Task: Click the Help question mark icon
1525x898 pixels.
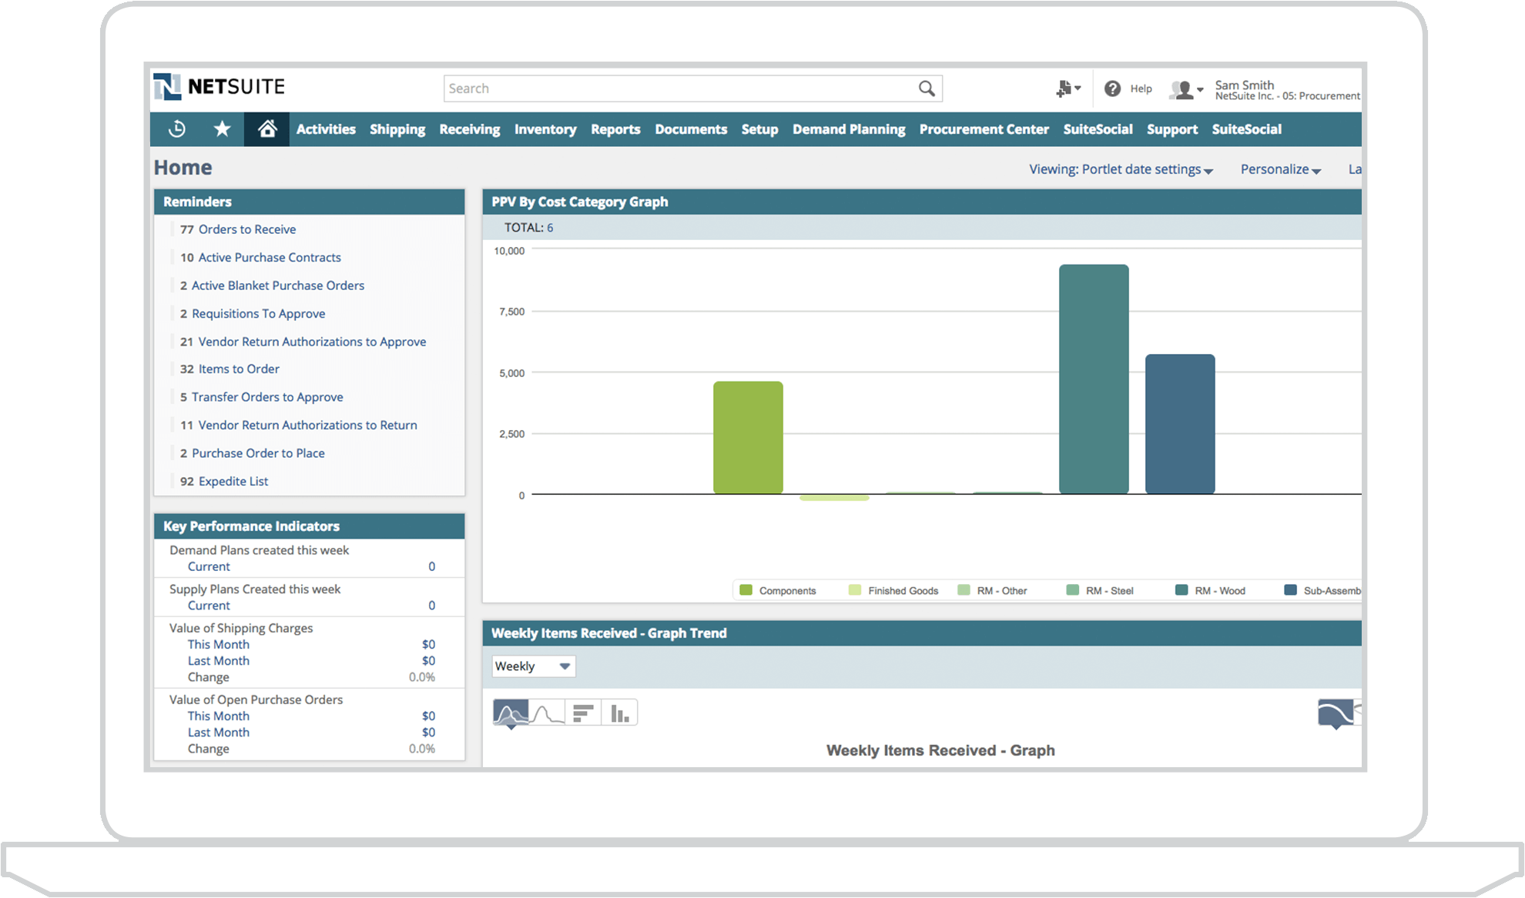Action: (1112, 88)
